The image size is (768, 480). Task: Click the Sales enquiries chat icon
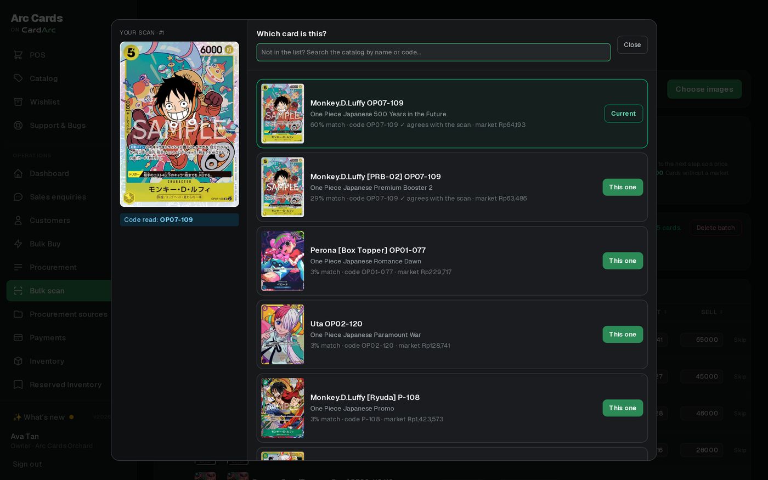[x=18, y=197]
